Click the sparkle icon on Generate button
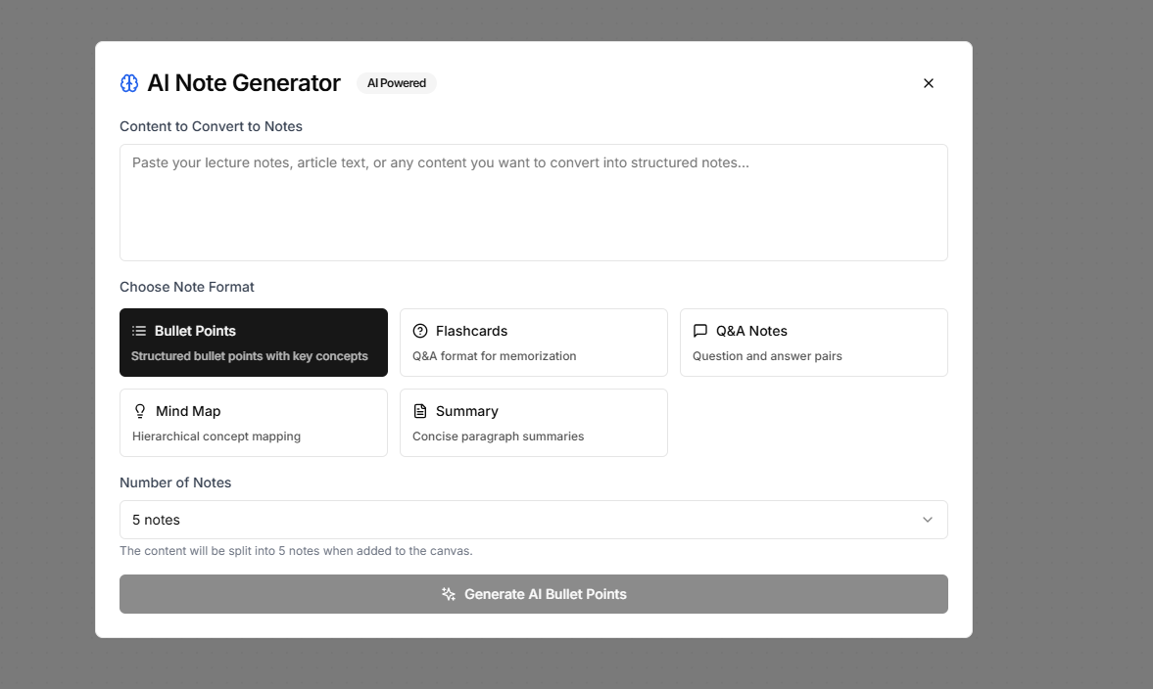This screenshot has height=689, width=1153. coord(449,594)
